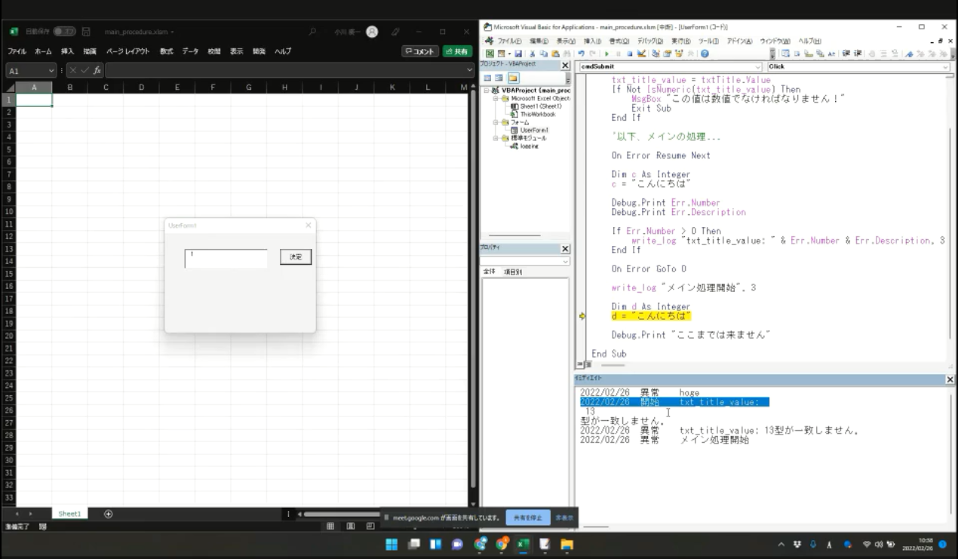Click the Run (play) icon in VBA toolbar
This screenshot has height=559, width=958.
[x=606, y=54]
